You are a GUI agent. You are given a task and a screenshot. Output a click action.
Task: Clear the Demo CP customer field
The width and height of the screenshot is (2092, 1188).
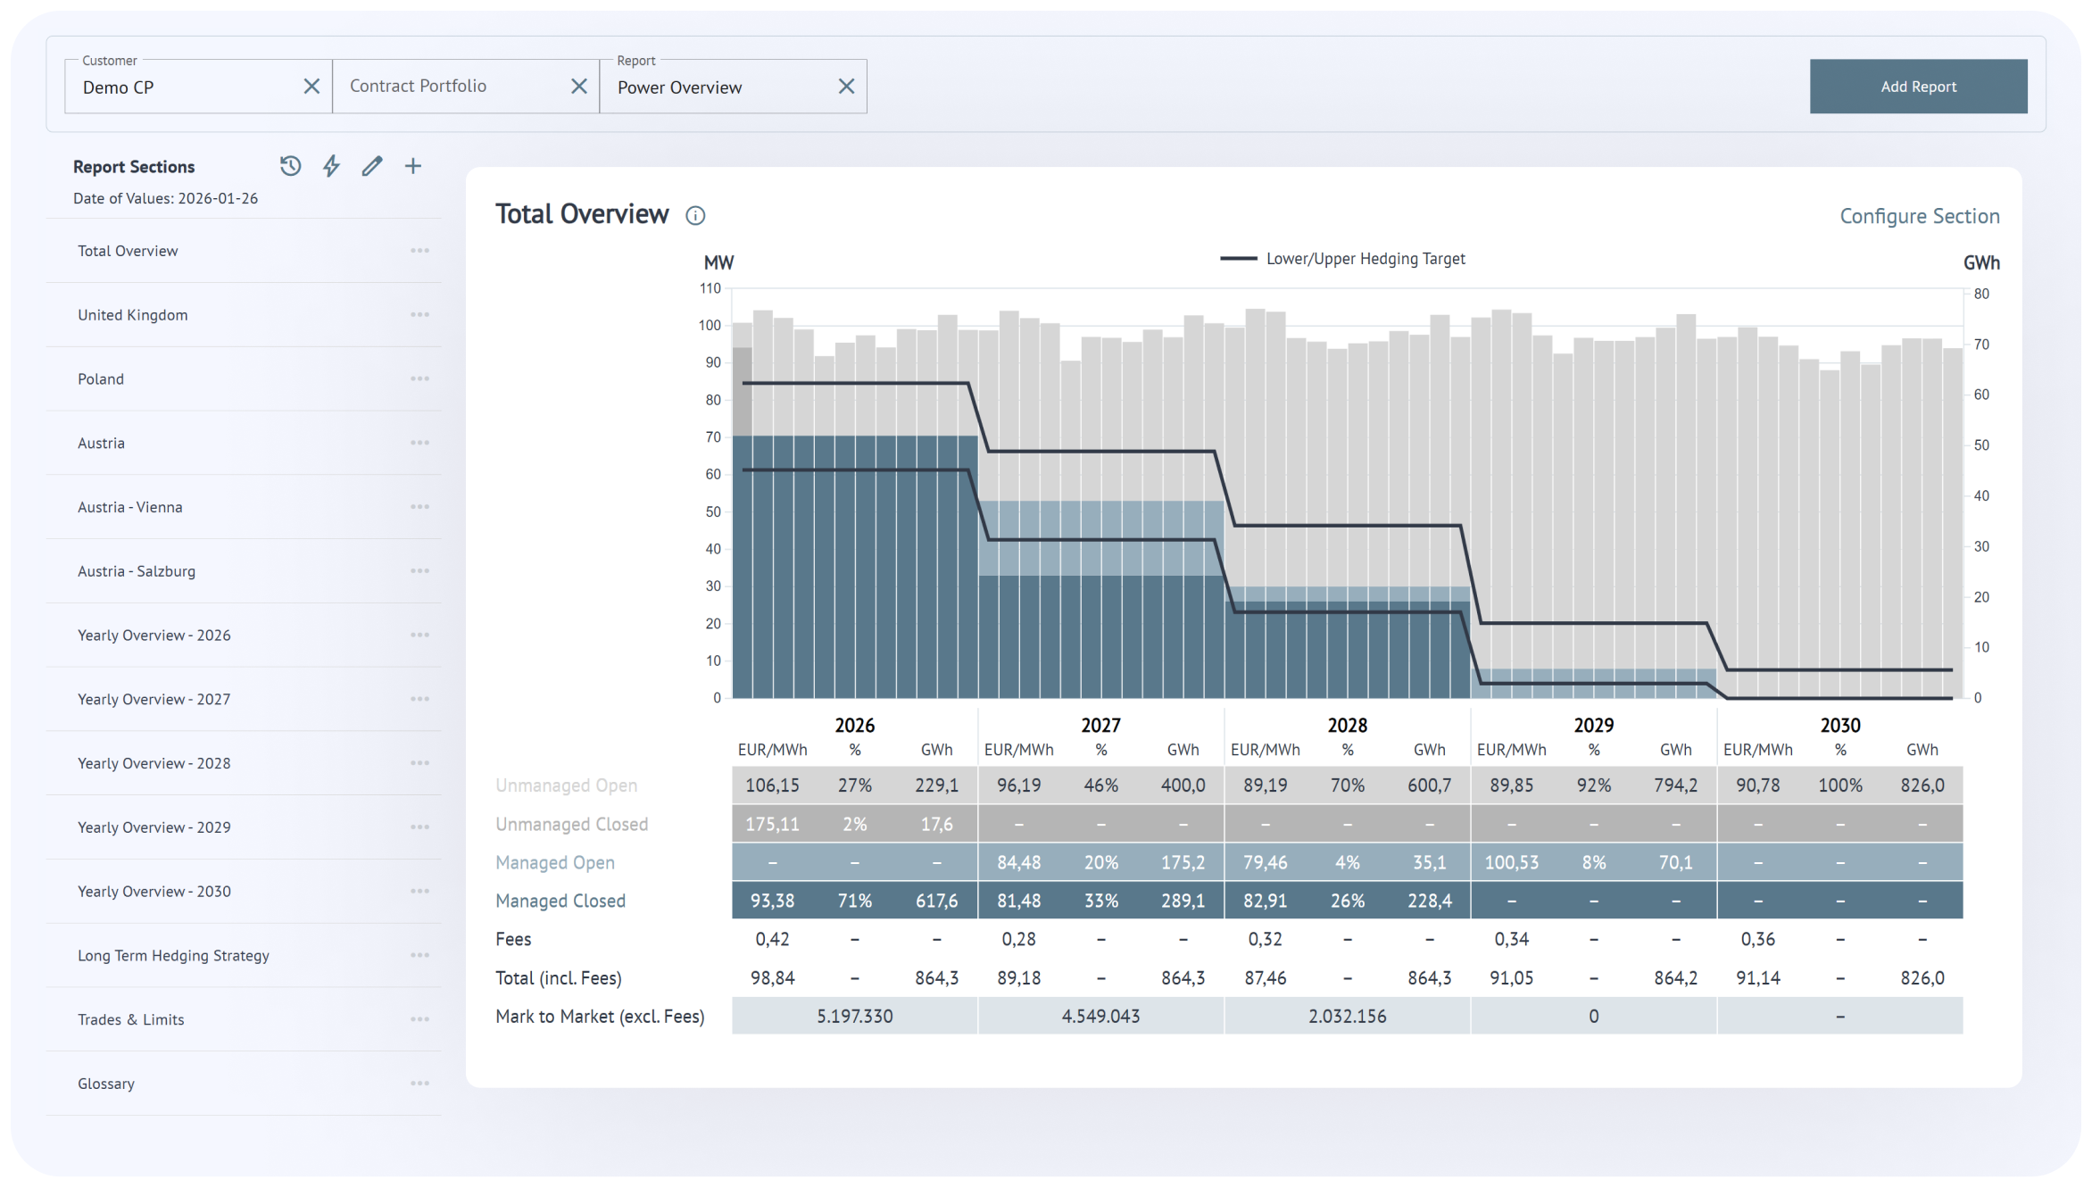click(x=311, y=87)
